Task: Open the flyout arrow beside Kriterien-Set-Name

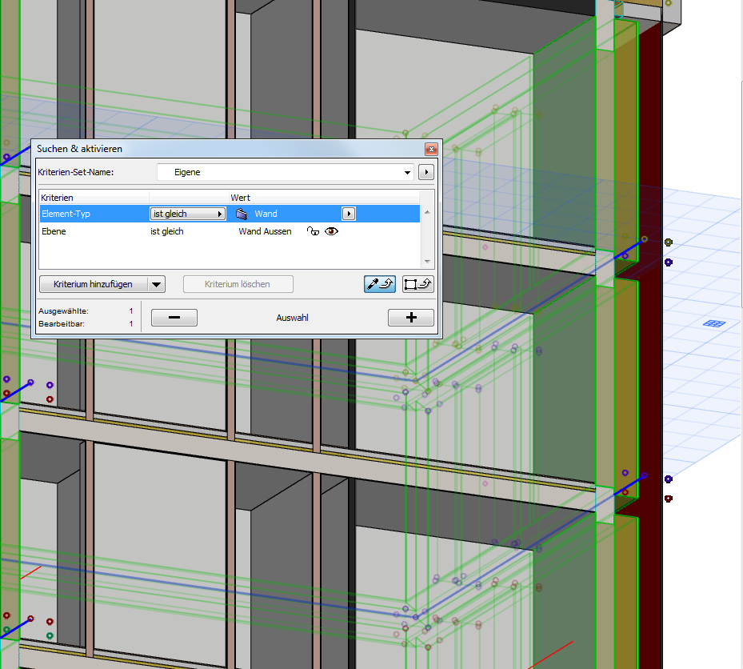Action: [426, 172]
